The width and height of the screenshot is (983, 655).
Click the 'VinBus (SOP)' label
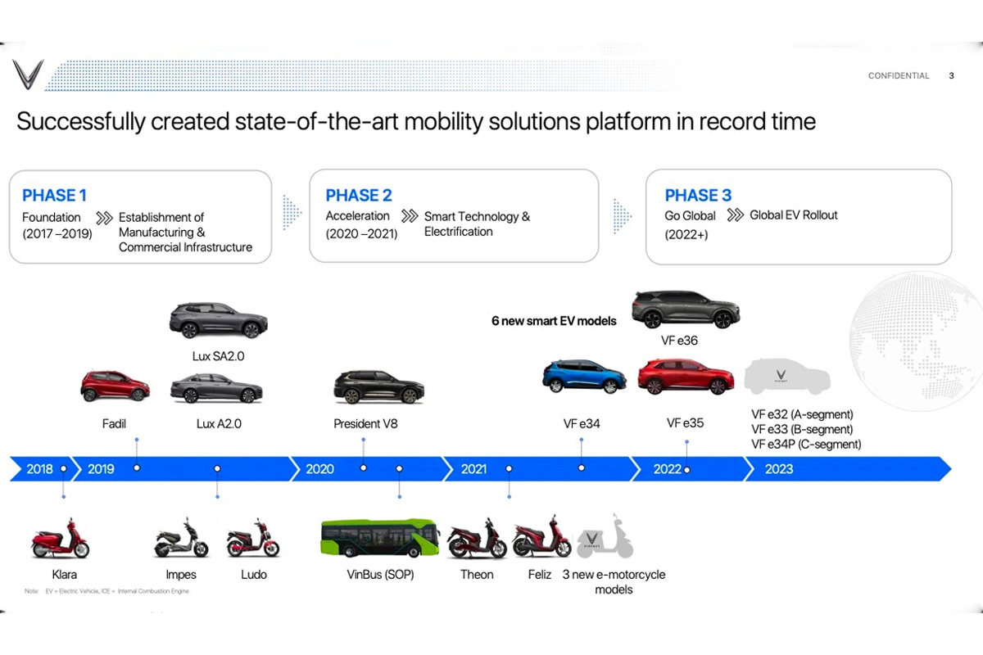(x=380, y=575)
